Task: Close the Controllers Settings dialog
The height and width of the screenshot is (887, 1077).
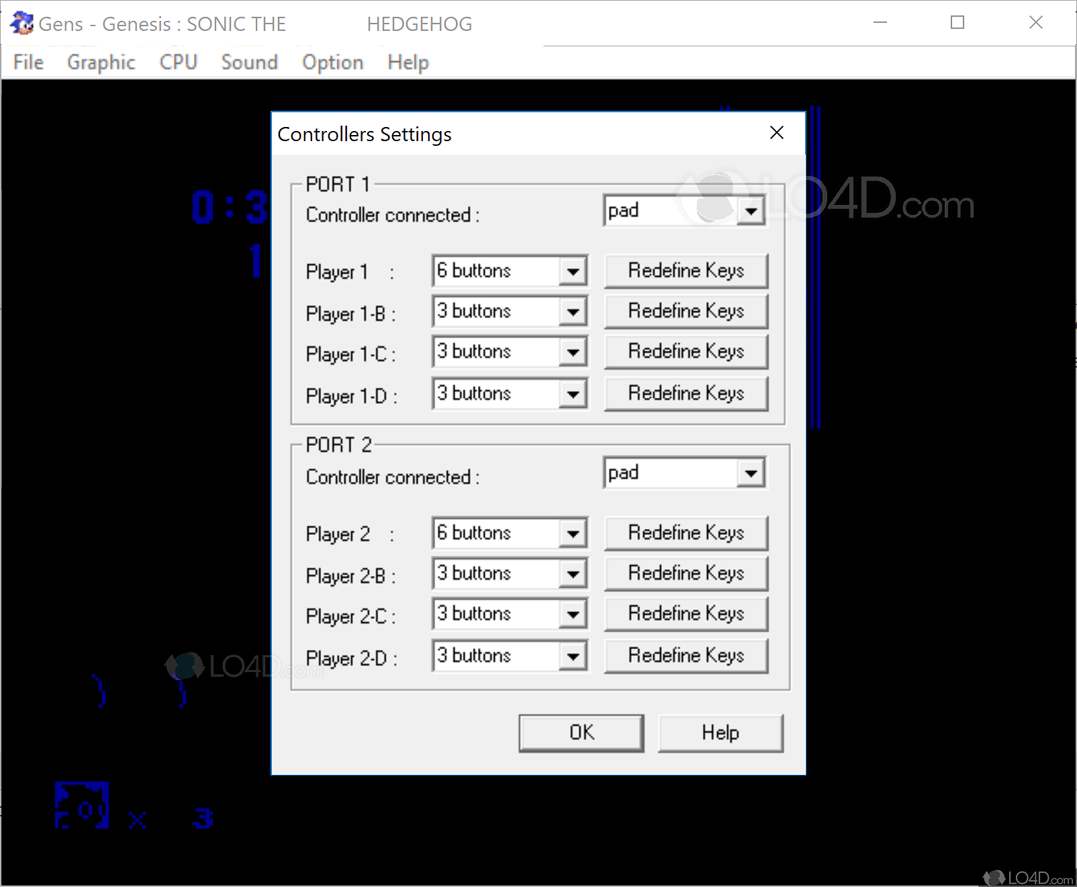Action: click(x=777, y=132)
